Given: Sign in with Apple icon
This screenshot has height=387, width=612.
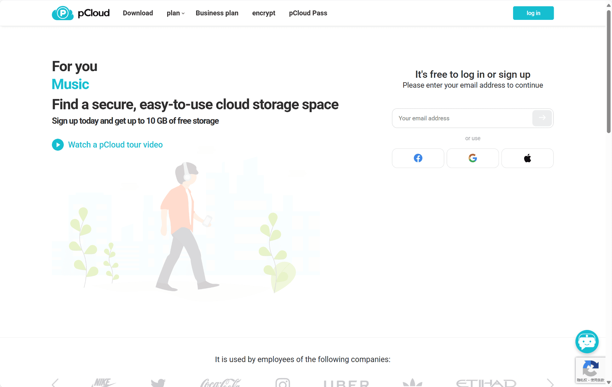Looking at the screenshot, I should pos(527,158).
